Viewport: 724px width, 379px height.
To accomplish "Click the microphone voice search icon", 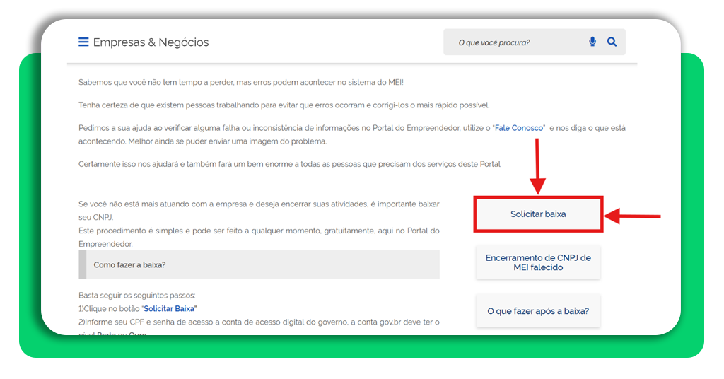I will pyautogui.click(x=592, y=42).
